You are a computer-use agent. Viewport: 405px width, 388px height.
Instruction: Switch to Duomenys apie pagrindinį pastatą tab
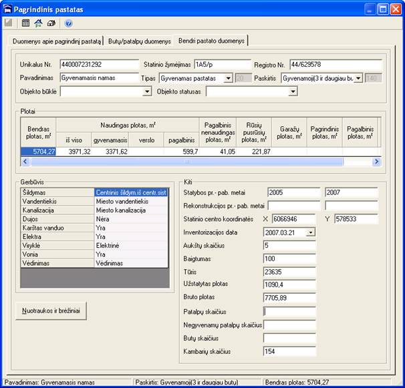click(x=57, y=41)
